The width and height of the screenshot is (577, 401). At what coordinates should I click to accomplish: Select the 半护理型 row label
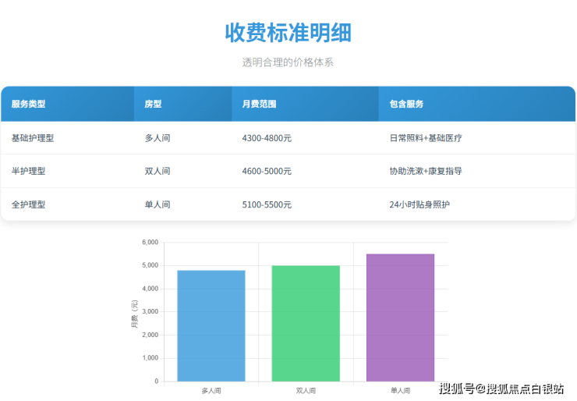tap(29, 171)
